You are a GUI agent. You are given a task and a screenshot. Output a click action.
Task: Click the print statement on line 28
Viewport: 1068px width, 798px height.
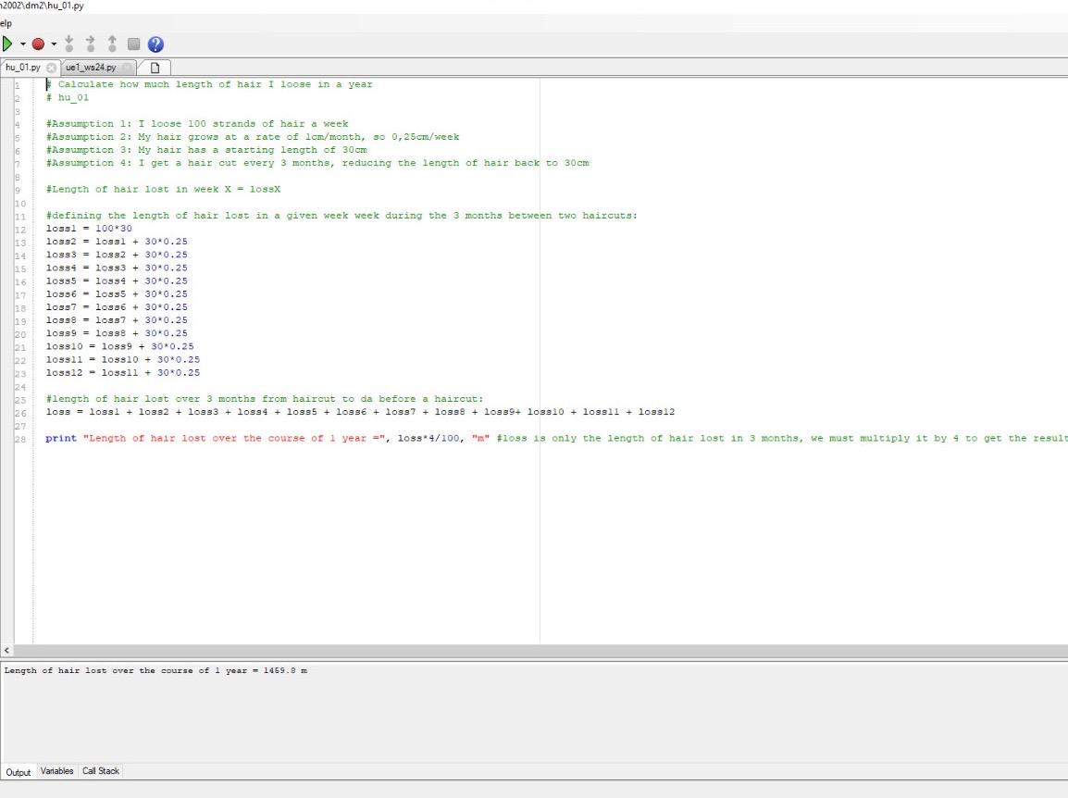[278, 438]
